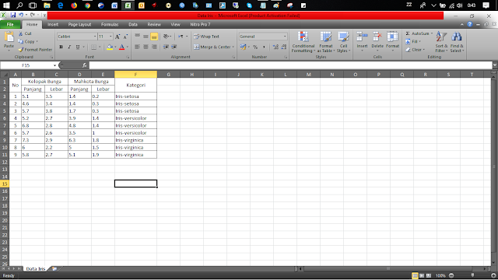498x280 pixels.
Task: Click the Copy button
Action: 28,41
